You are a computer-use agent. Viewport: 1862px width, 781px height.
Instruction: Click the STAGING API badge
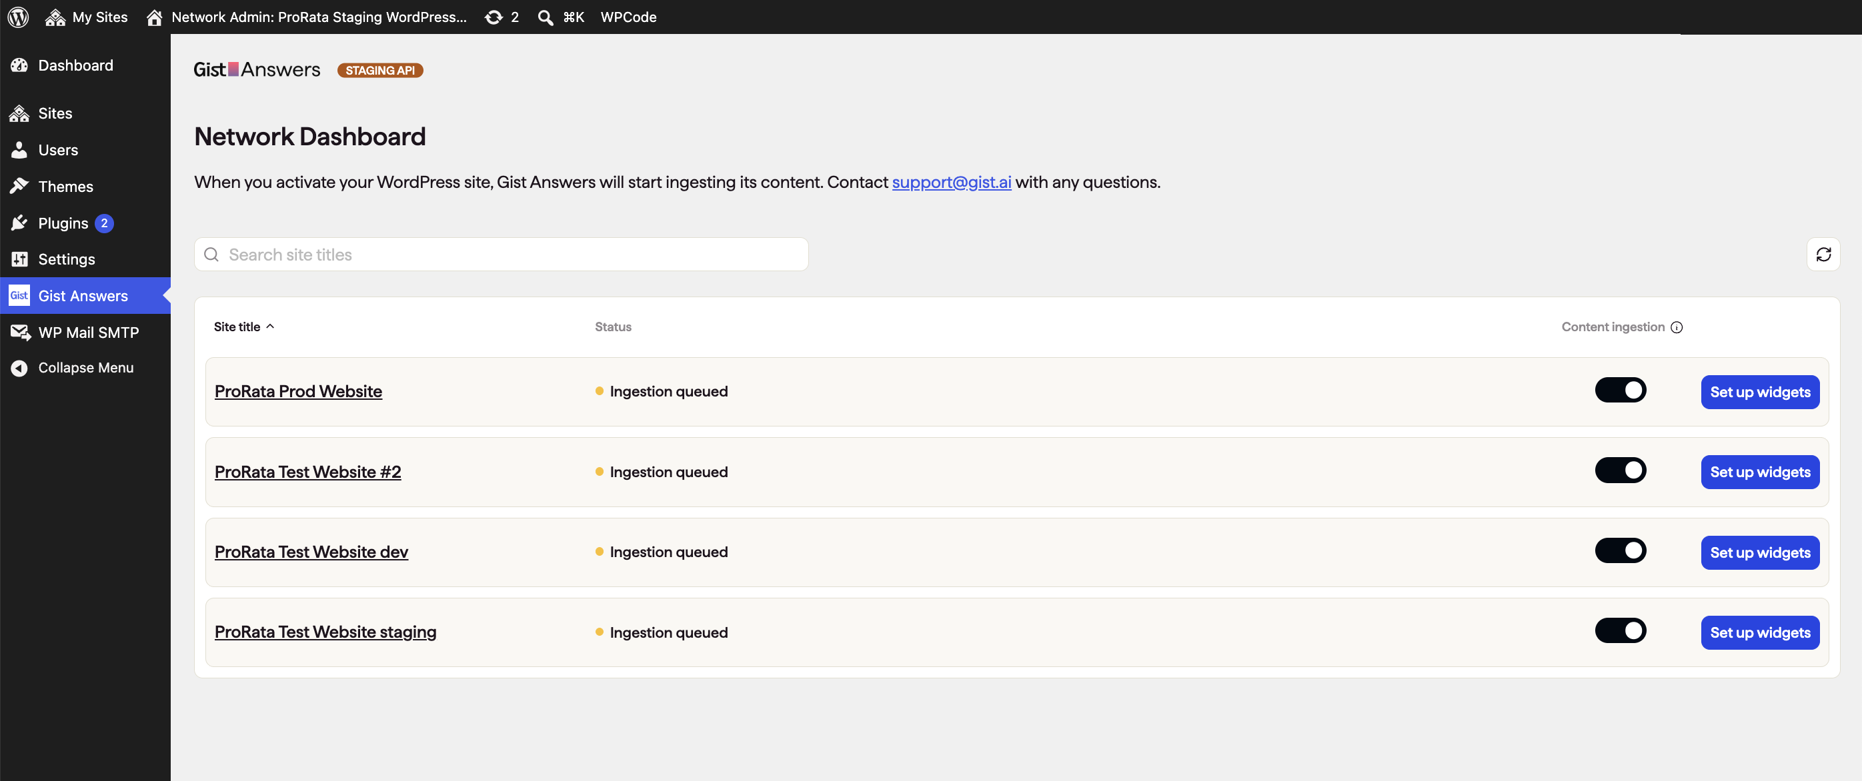click(x=380, y=70)
